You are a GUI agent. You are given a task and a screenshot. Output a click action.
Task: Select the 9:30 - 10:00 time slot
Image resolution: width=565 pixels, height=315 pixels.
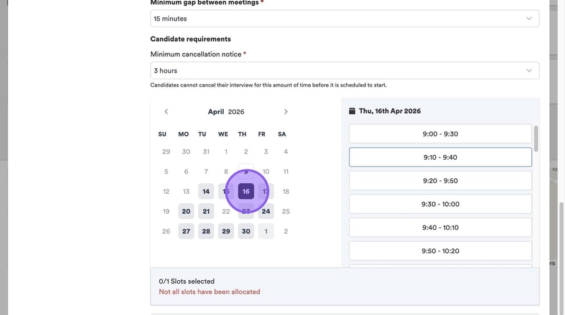[x=440, y=204]
